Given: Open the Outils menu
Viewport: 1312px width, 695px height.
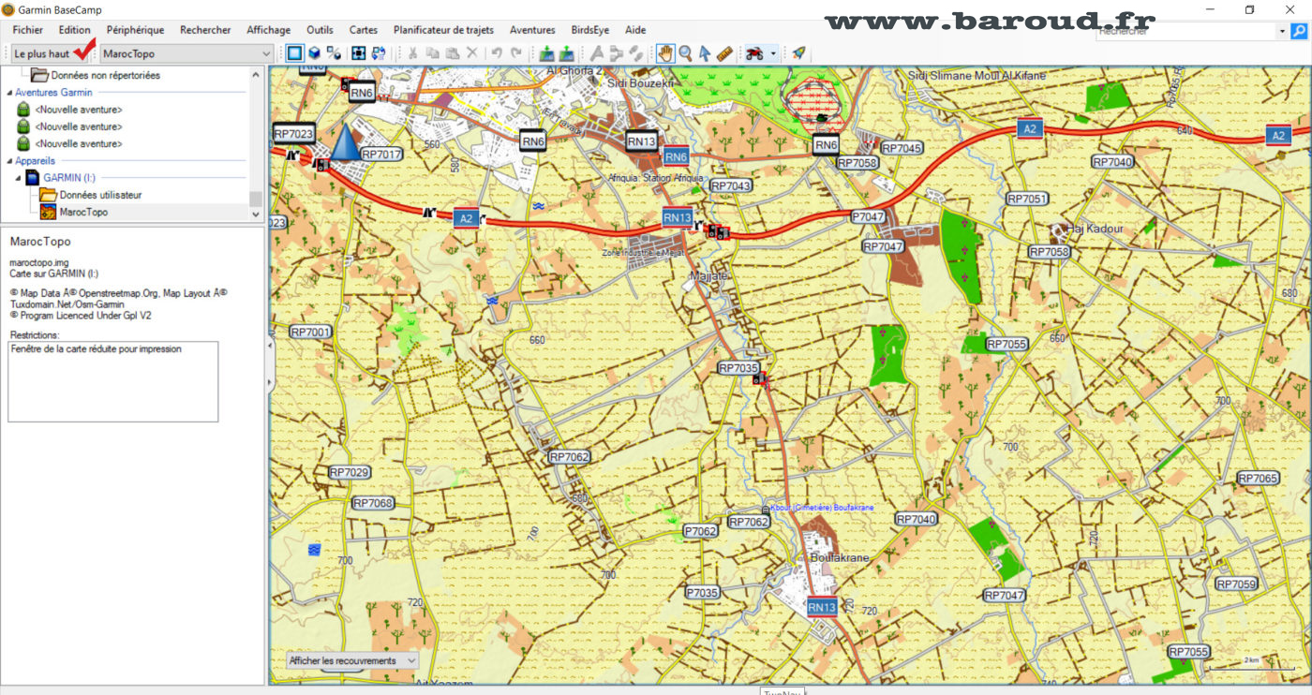Looking at the screenshot, I should click(x=320, y=30).
